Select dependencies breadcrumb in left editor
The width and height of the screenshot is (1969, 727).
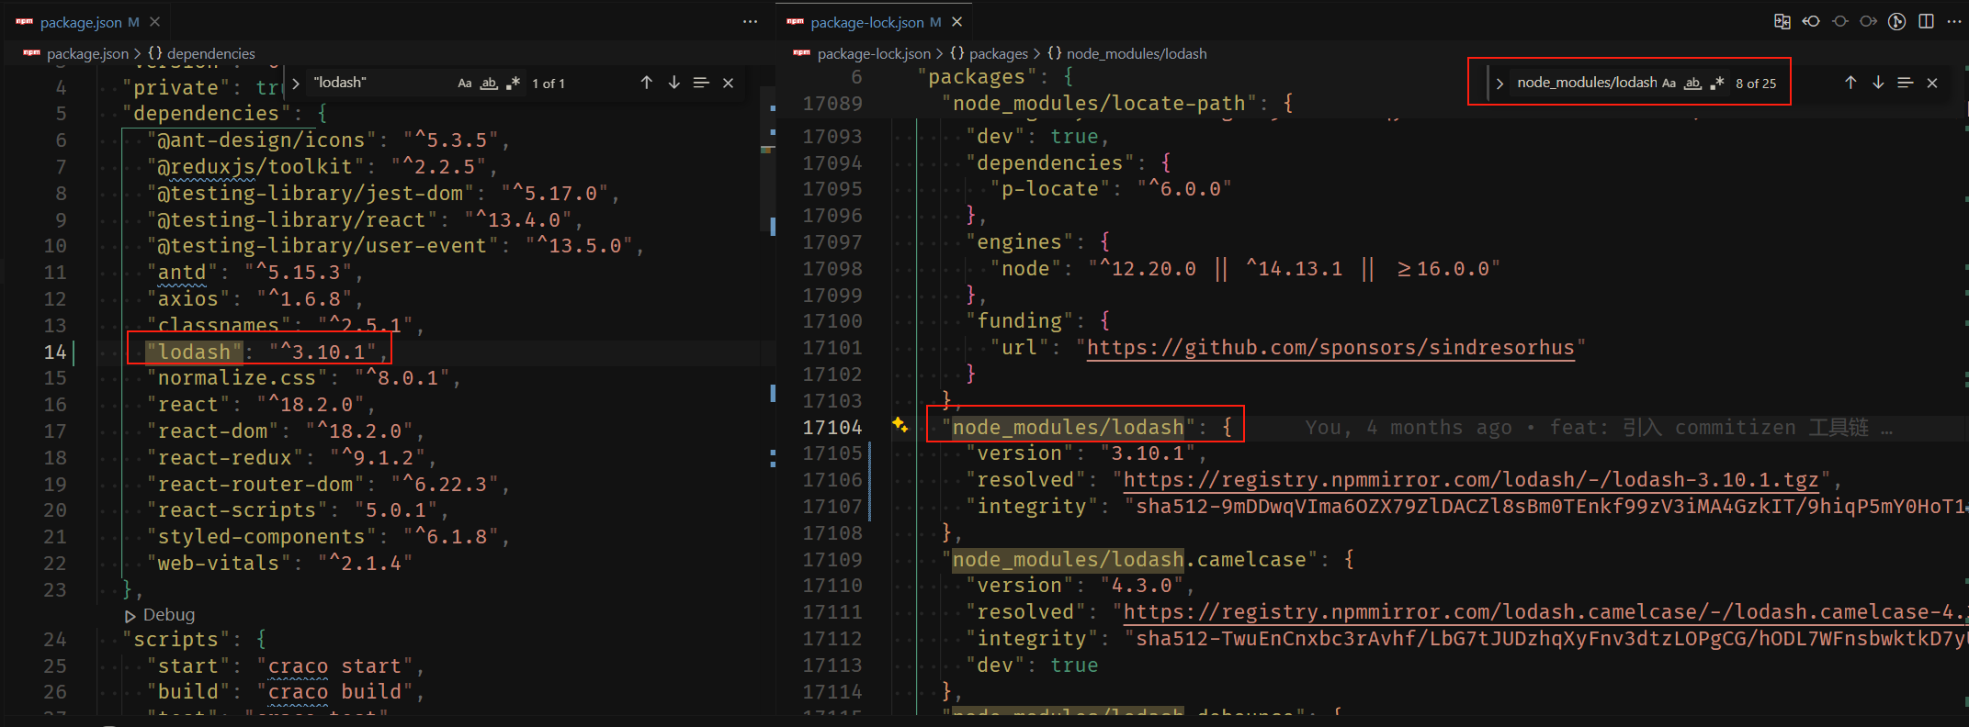(202, 53)
